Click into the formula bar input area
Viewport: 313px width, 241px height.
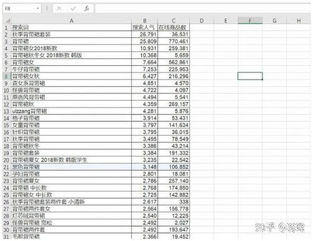pos(202,9)
